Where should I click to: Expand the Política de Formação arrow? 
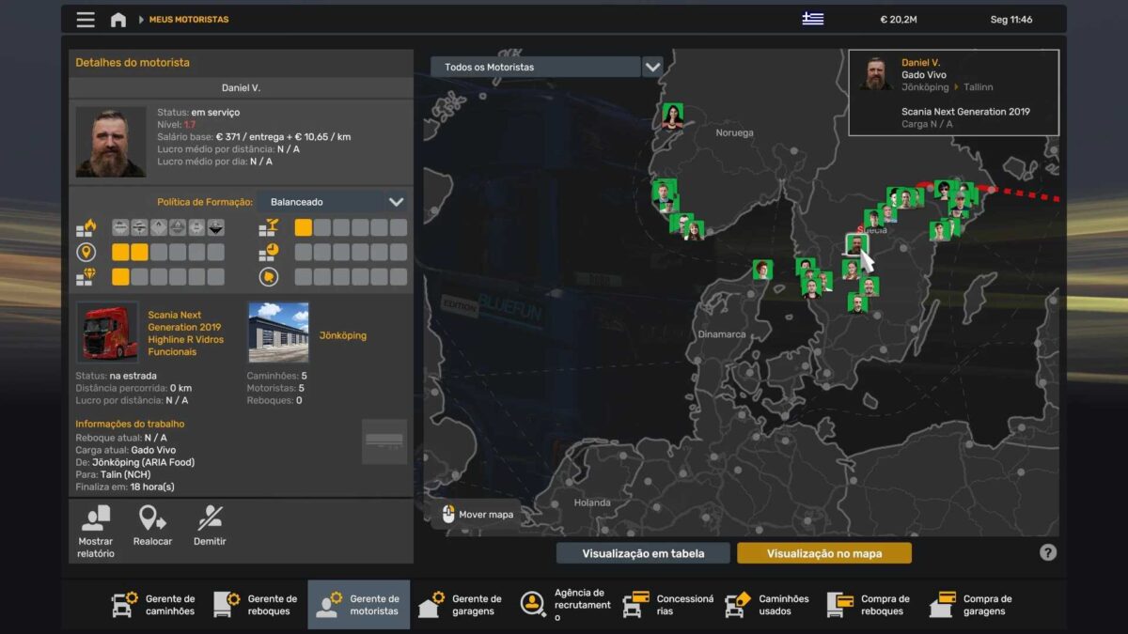point(396,202)
